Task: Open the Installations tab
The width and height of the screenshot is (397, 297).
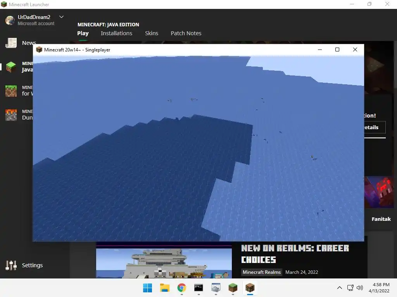Action: pyautogui.click(x=116, y=33)
